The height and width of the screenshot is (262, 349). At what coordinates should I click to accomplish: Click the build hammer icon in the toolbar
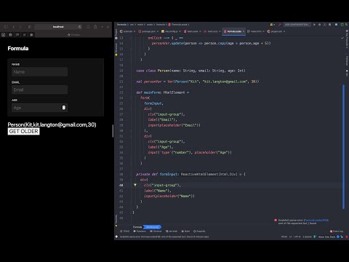click(x=280, y=25)
